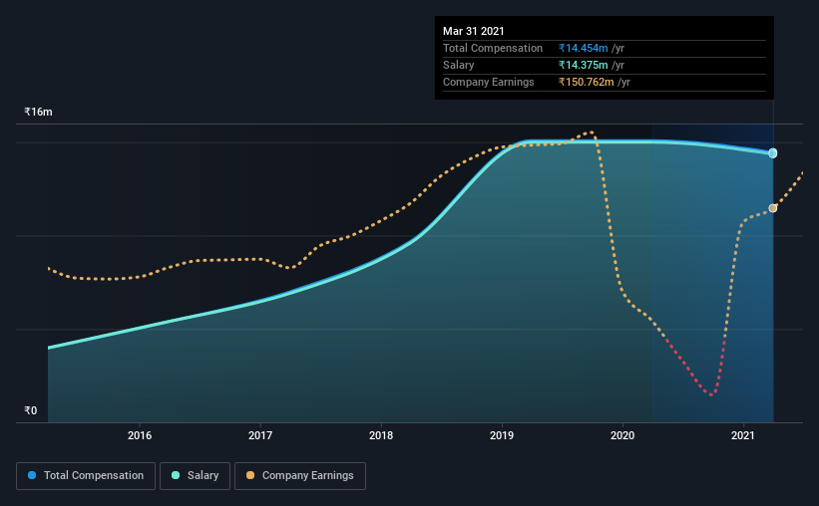819x506 pixels.
Task: Click the ₹14.375m salary value
Action: [583, 65]
